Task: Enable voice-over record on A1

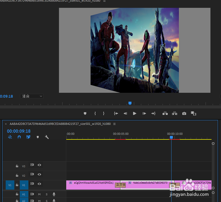Action: point(54,194)
